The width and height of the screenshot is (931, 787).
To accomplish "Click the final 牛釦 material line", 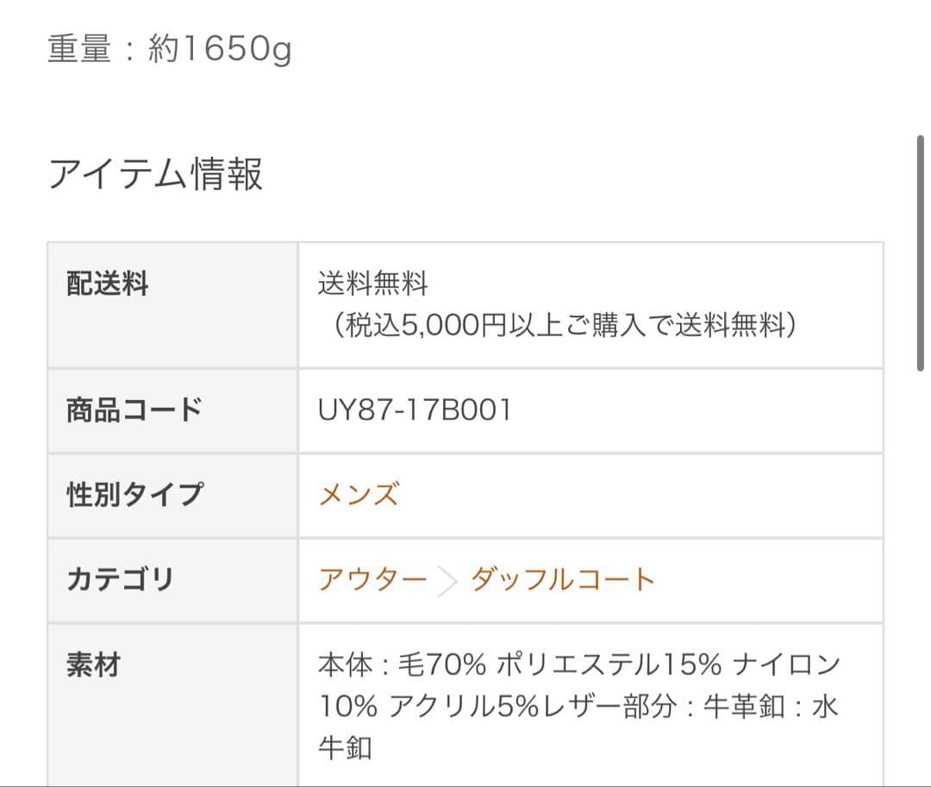I will pos(345,747).
